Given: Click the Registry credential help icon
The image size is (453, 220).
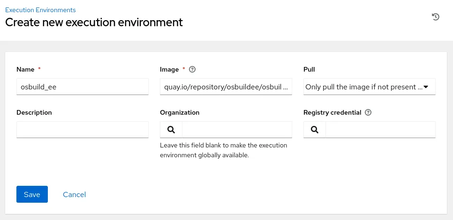Looking at the screenshot, I should click(x=368, y=112).
